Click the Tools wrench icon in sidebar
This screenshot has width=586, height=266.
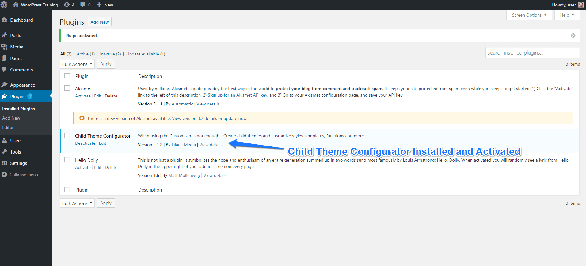point(4,152)
